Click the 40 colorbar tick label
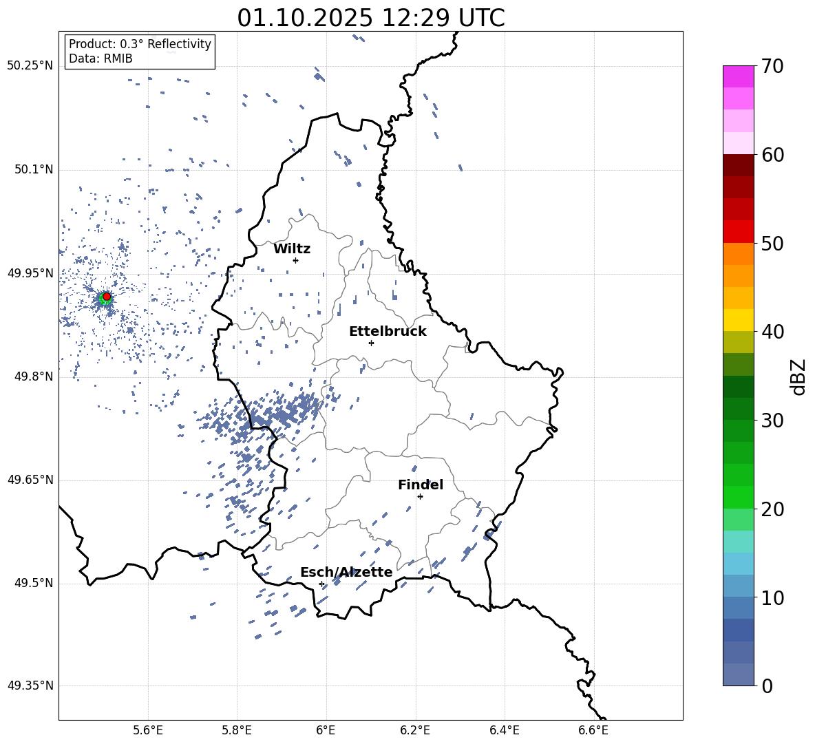This screenshot has width=815, height=744. pyautogui.click(x=772, y=332)
